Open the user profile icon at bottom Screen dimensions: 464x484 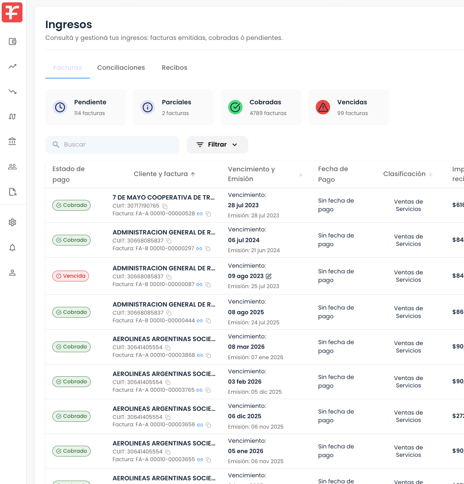click(12, 273)
